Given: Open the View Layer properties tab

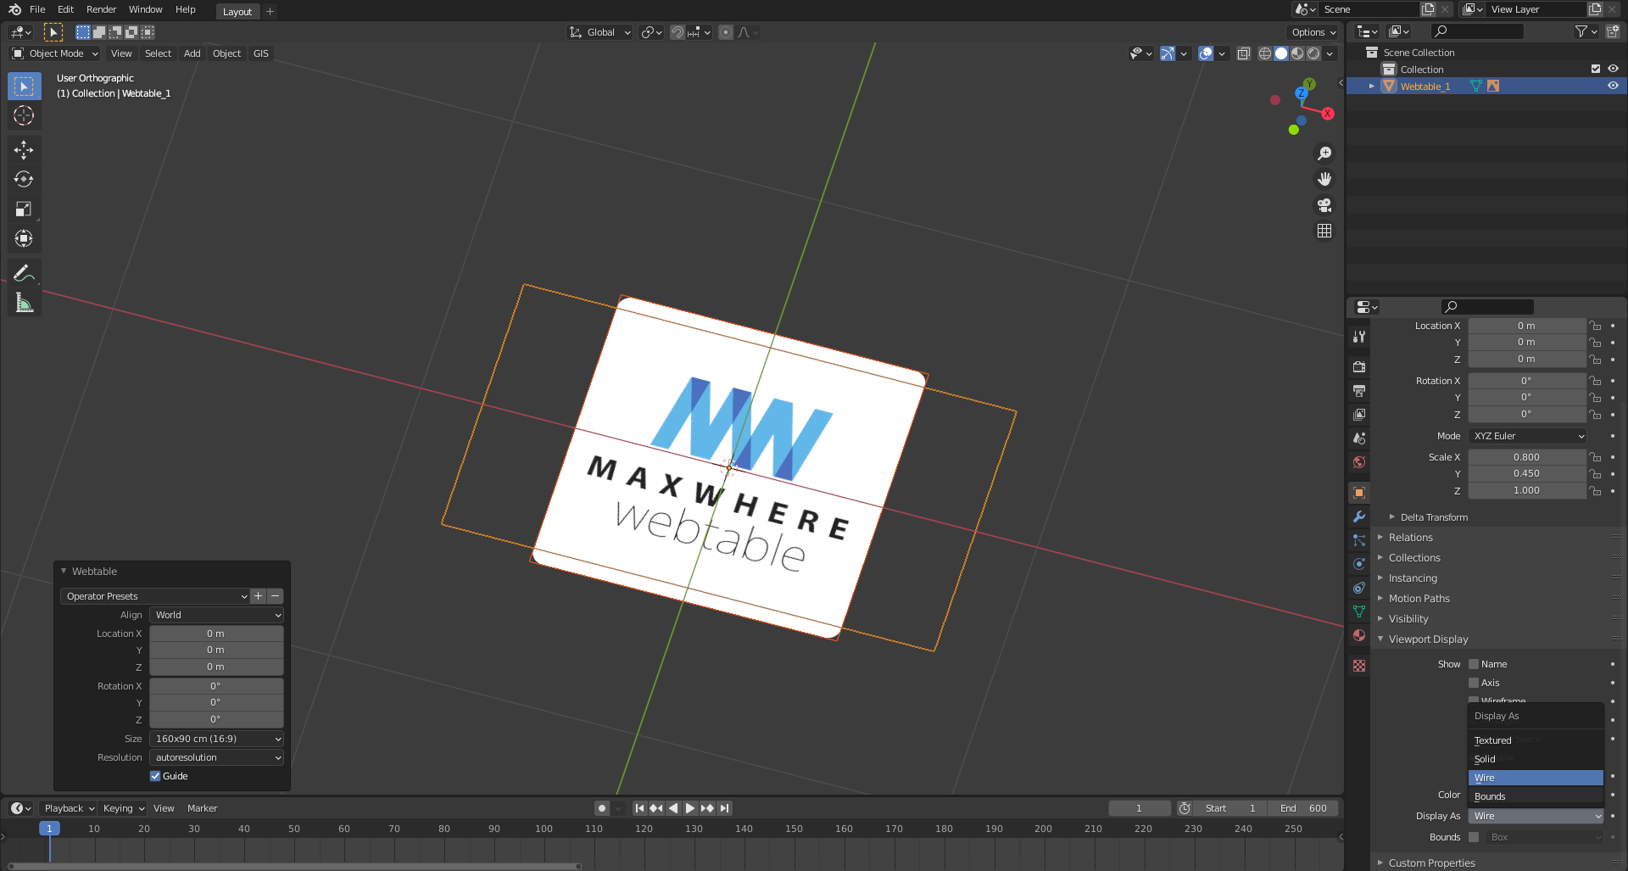Looking at the screenshot, I should [1359, 415].
